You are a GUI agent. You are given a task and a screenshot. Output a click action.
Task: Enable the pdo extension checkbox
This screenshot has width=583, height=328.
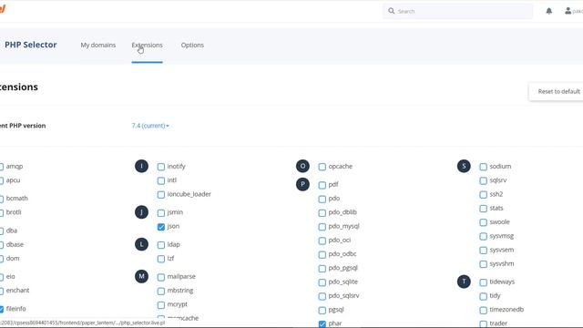tap(322, 199)
